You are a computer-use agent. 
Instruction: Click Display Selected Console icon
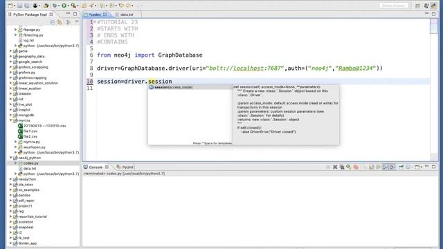(x=408, y=167)
